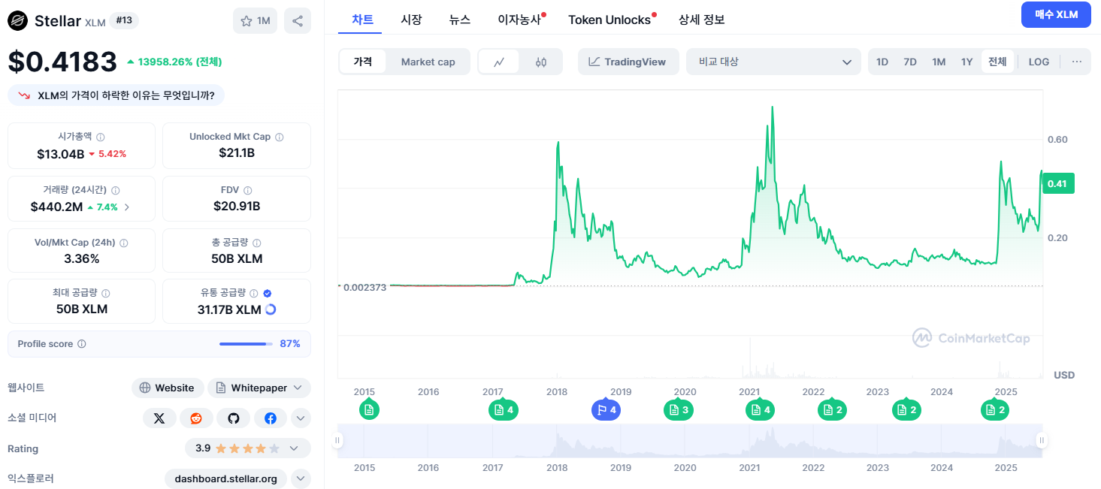The height and width of the screenshot is (489, 1101).
Task: Click the 2022 event marker with 2
Action: 833,410
